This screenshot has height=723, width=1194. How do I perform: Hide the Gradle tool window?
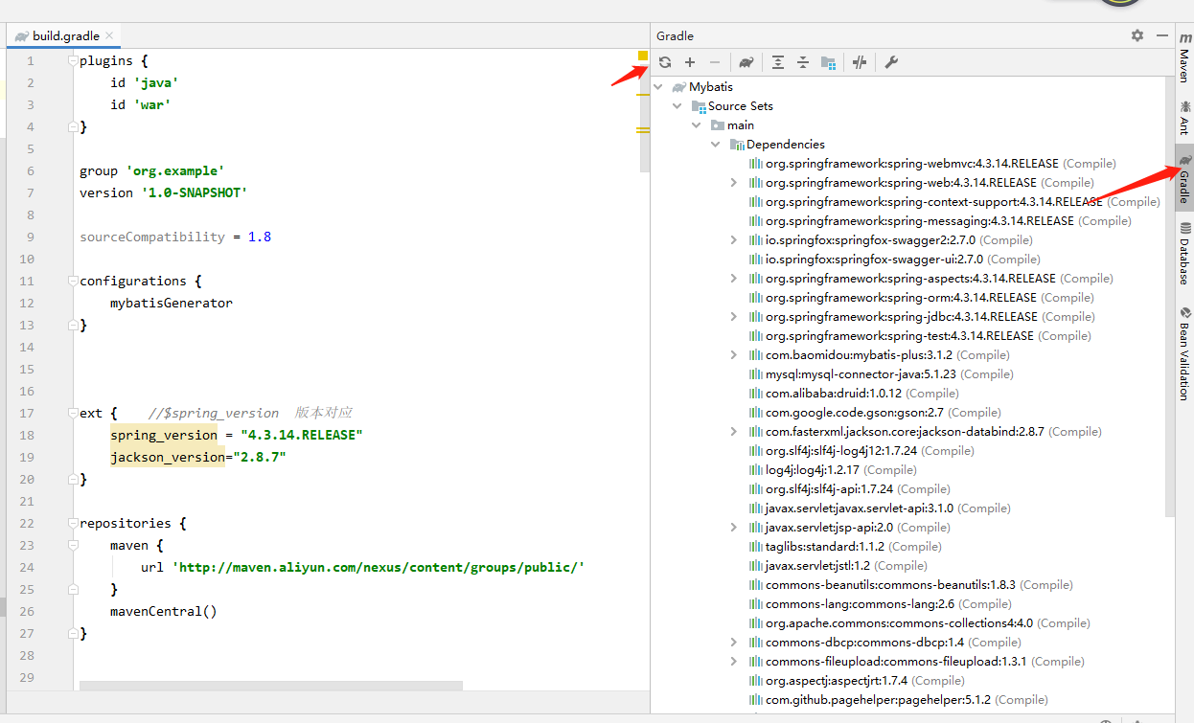[x=1162, y=35]
